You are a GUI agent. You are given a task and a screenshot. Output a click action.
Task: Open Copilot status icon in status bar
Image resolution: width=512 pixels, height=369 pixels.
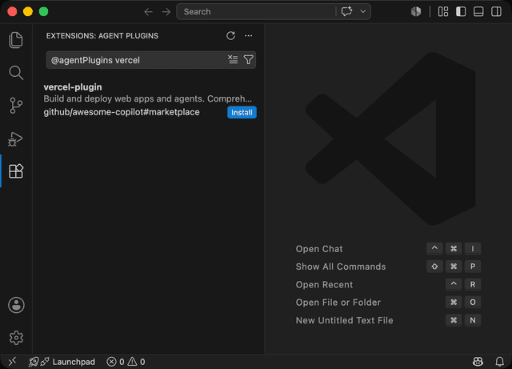478,362
